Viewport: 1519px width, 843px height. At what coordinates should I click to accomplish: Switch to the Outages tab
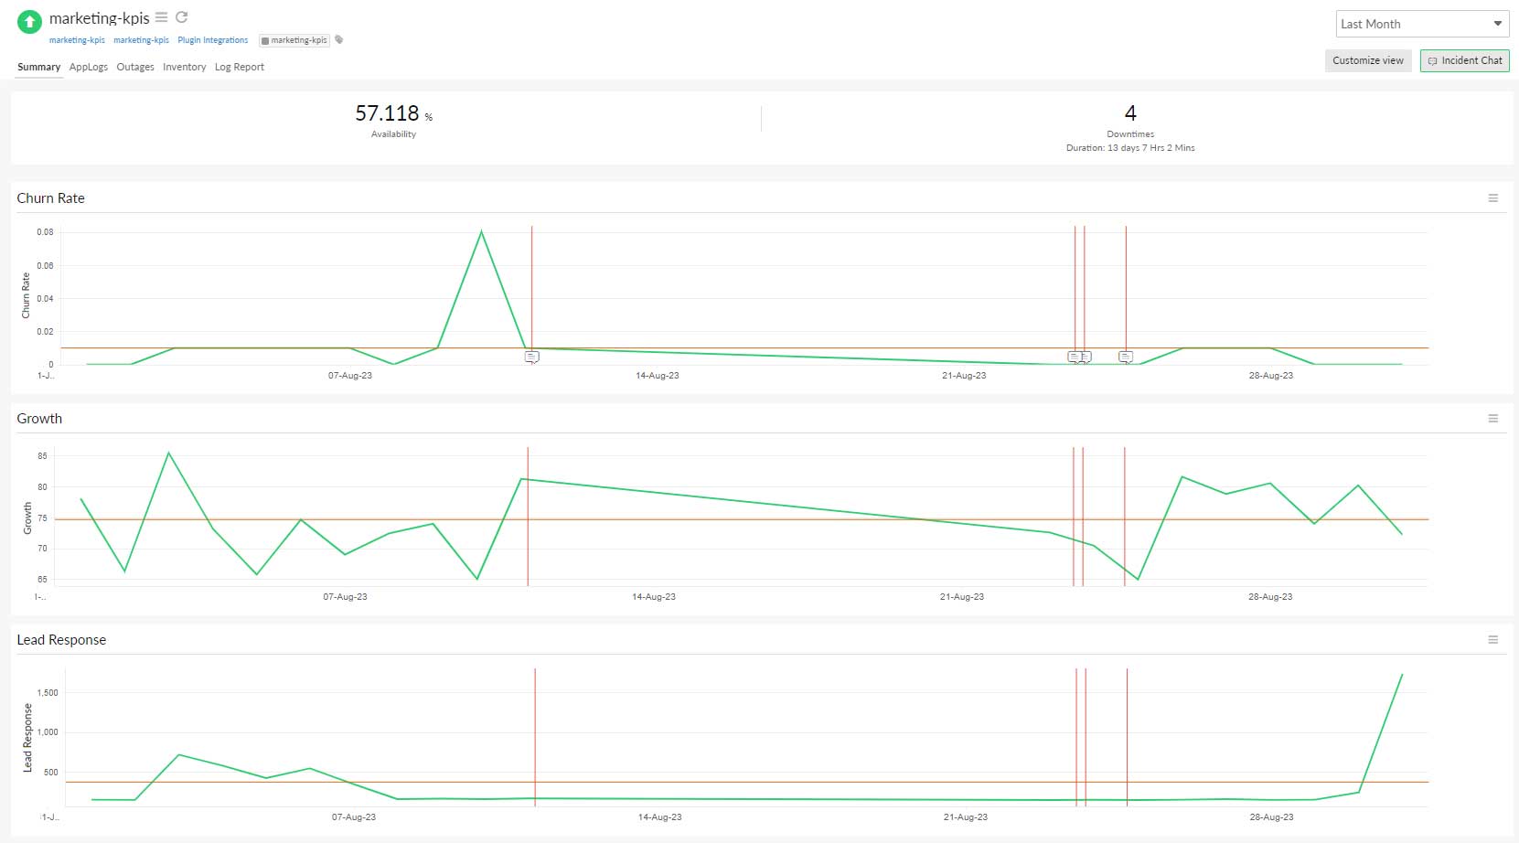click(135, 67)
